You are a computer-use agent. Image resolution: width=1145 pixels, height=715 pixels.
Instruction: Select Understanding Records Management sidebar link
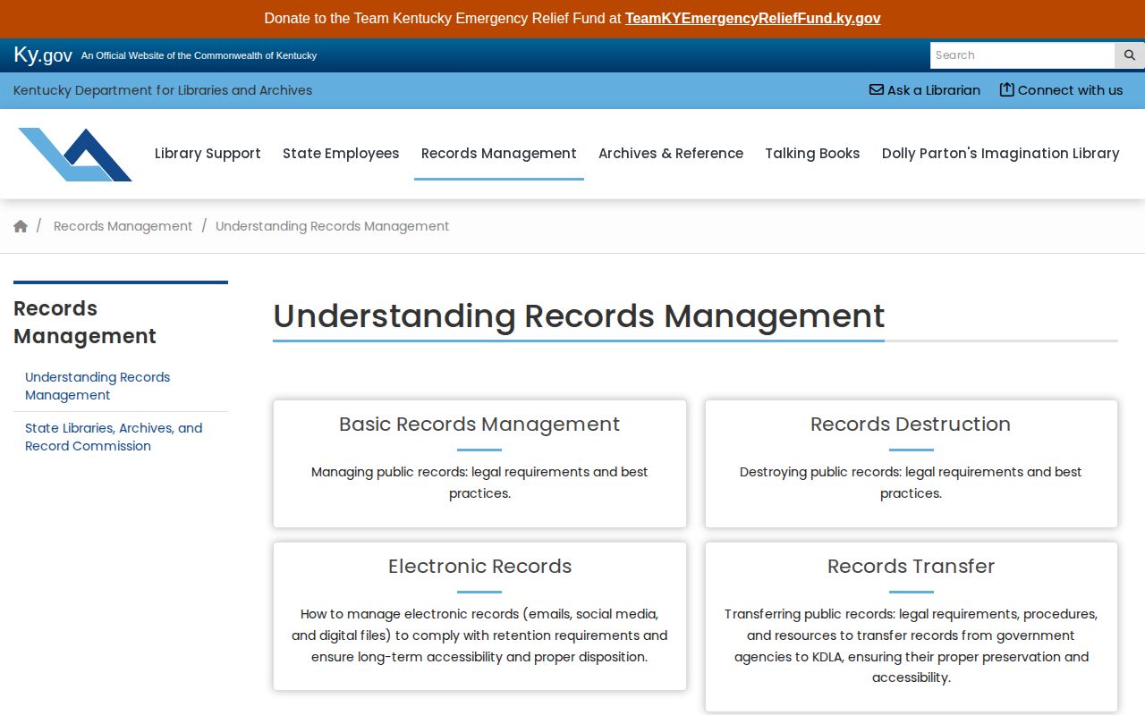[98, 386]
